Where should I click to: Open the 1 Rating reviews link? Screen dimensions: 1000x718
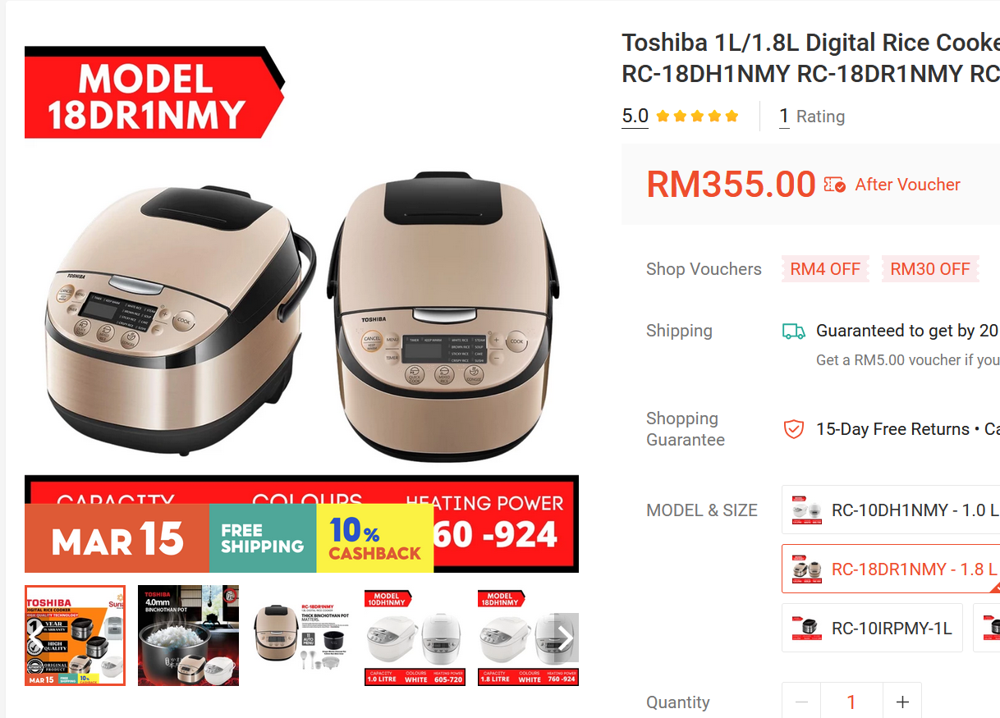(x=812, y=117)
